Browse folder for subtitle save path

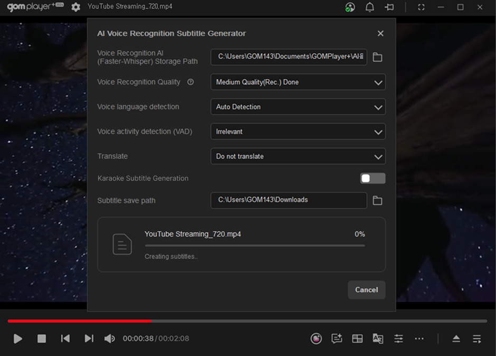click(x=377, y=201)
